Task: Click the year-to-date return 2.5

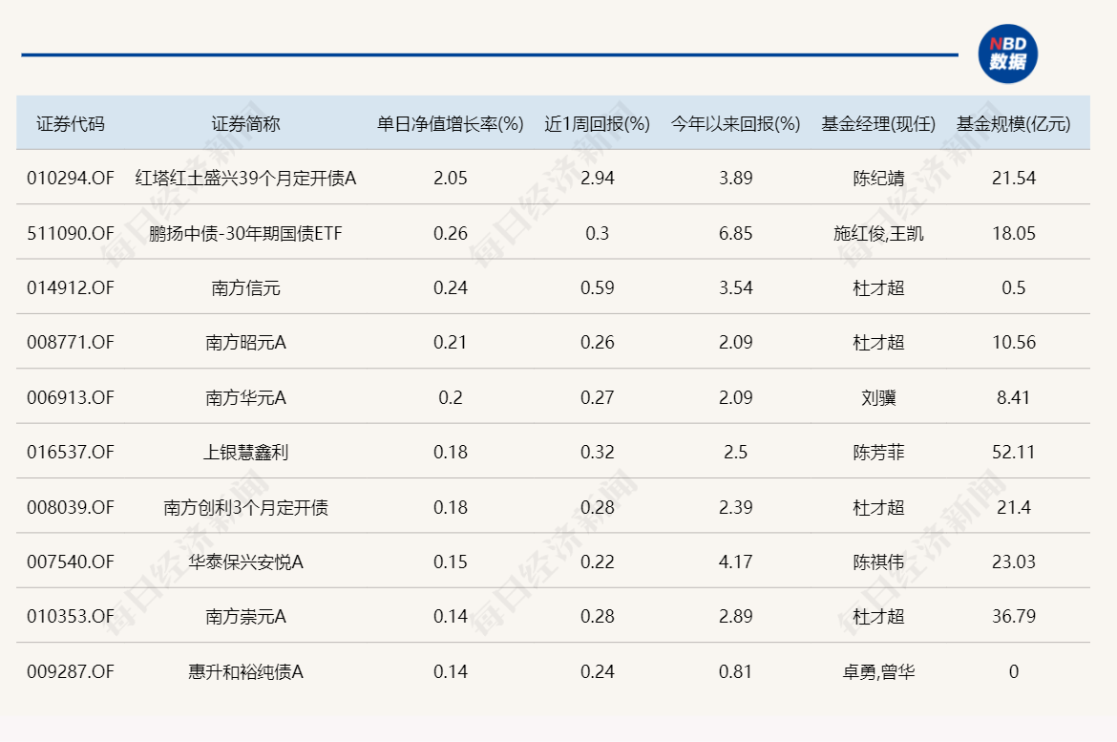Action: 735,452
